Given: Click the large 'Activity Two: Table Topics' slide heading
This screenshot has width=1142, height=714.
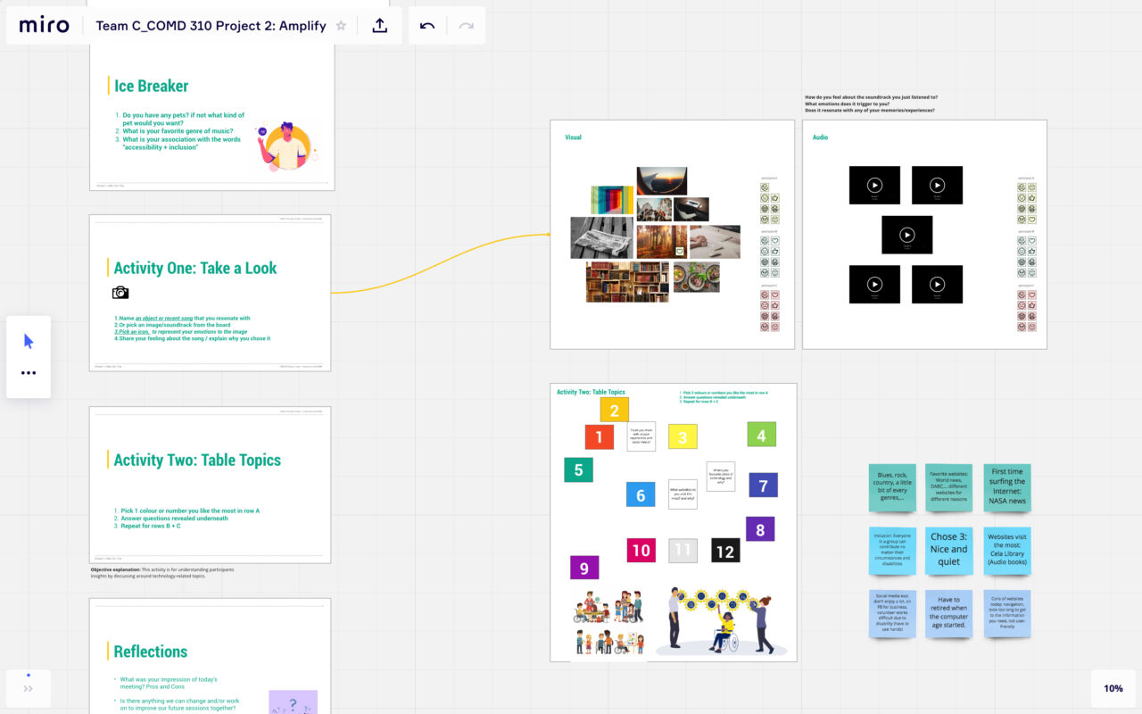Looking at the screenshot, I should pyautogui.click(x=197, y=460).
